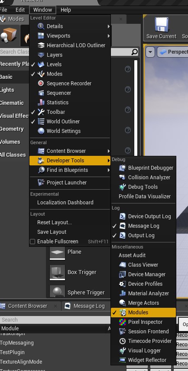Enable Fullscreen checkbox
The image size is (188, 371).
(32, 242)
